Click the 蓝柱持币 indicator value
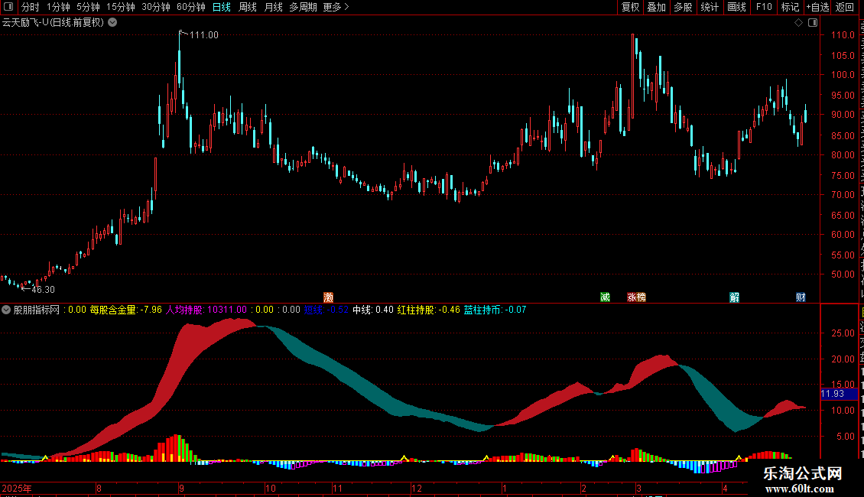Viewport: 864px width, 497px height. 495,310
